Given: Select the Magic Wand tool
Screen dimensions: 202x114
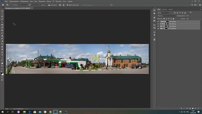Looking at the screenshot, I should (x=2, y=19).
